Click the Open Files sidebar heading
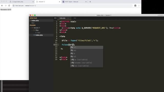 33,18
